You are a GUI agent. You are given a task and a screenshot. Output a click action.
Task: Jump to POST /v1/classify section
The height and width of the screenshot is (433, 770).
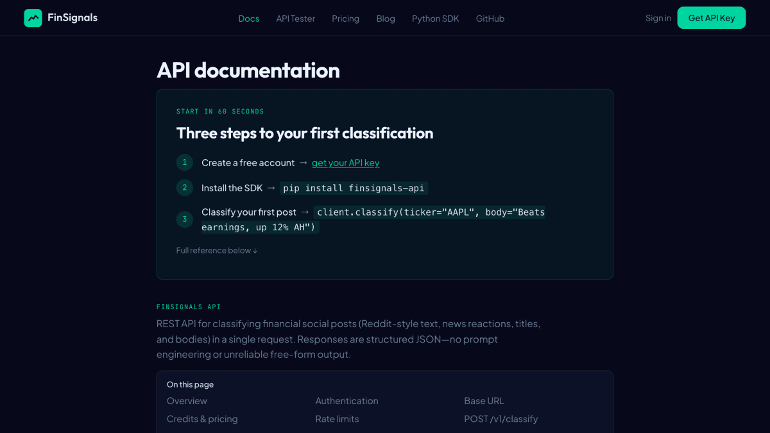coord(501,419)
